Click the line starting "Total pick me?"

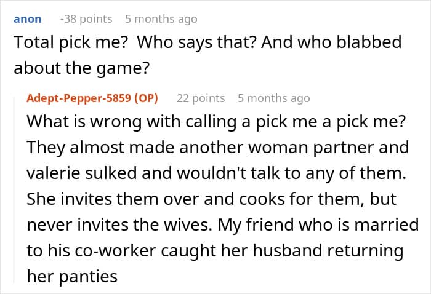pos(207,42)
